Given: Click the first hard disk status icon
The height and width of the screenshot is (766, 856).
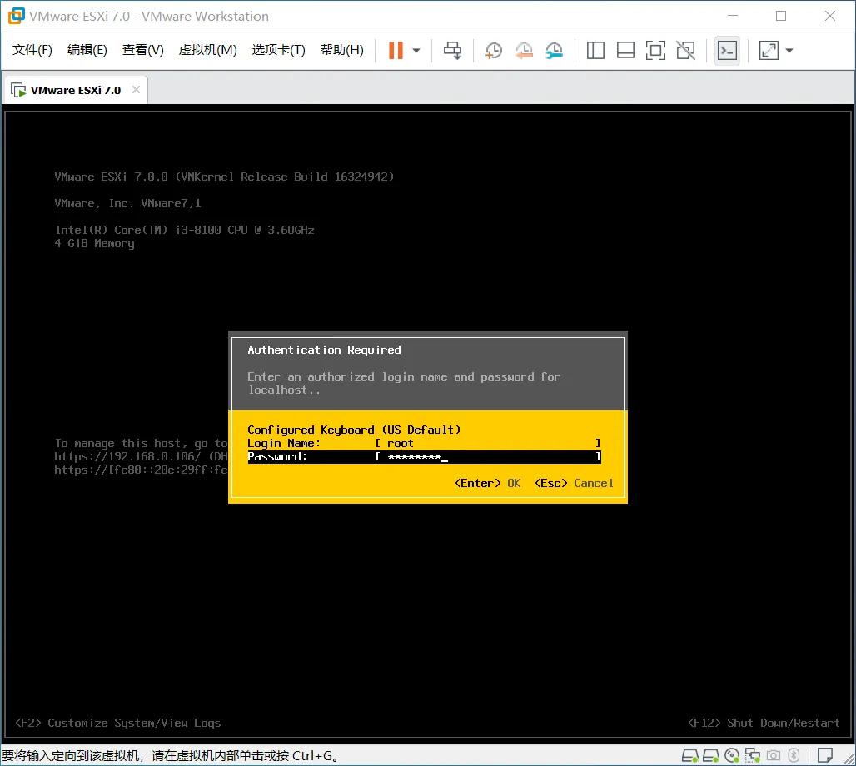Looking at the screenshot, I should 690,756.
